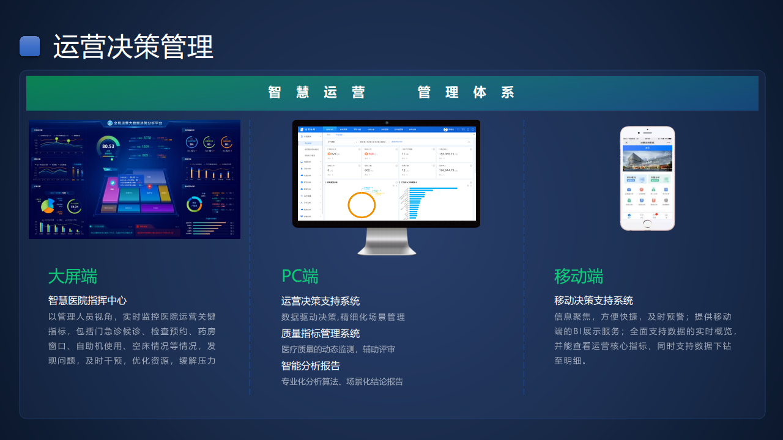Tap the left blue card on the phone screen
The width and height of the screenshot is (783, 440).
636,178
